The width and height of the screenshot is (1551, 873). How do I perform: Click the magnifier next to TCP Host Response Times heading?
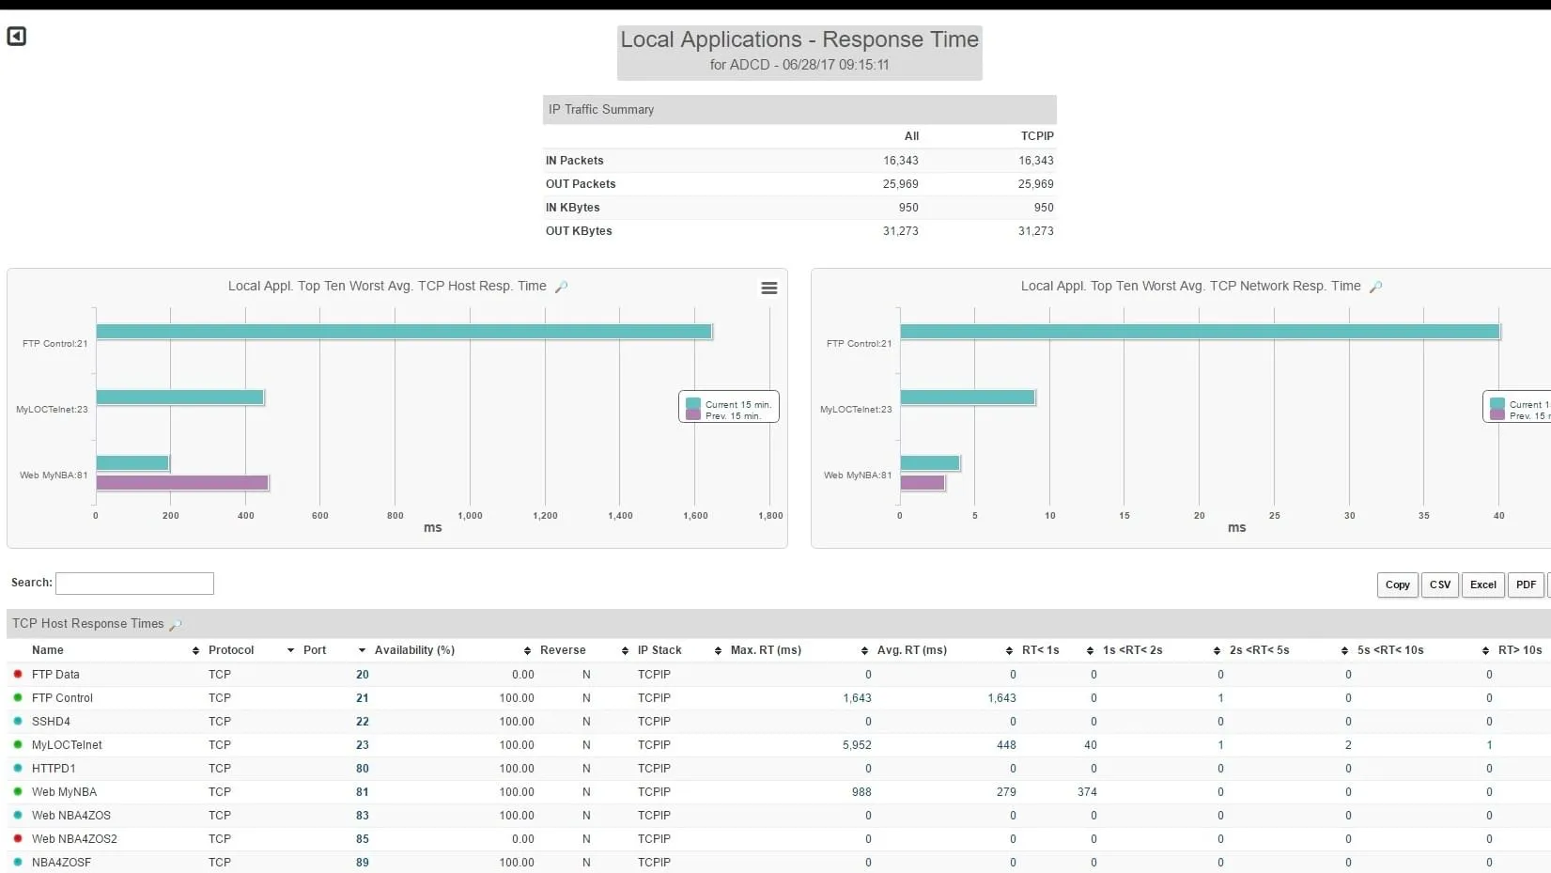click(176, 623)
